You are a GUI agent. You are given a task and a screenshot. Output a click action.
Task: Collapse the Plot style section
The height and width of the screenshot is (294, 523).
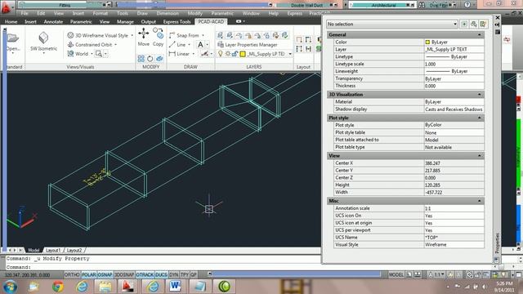(x=480, y=118)
